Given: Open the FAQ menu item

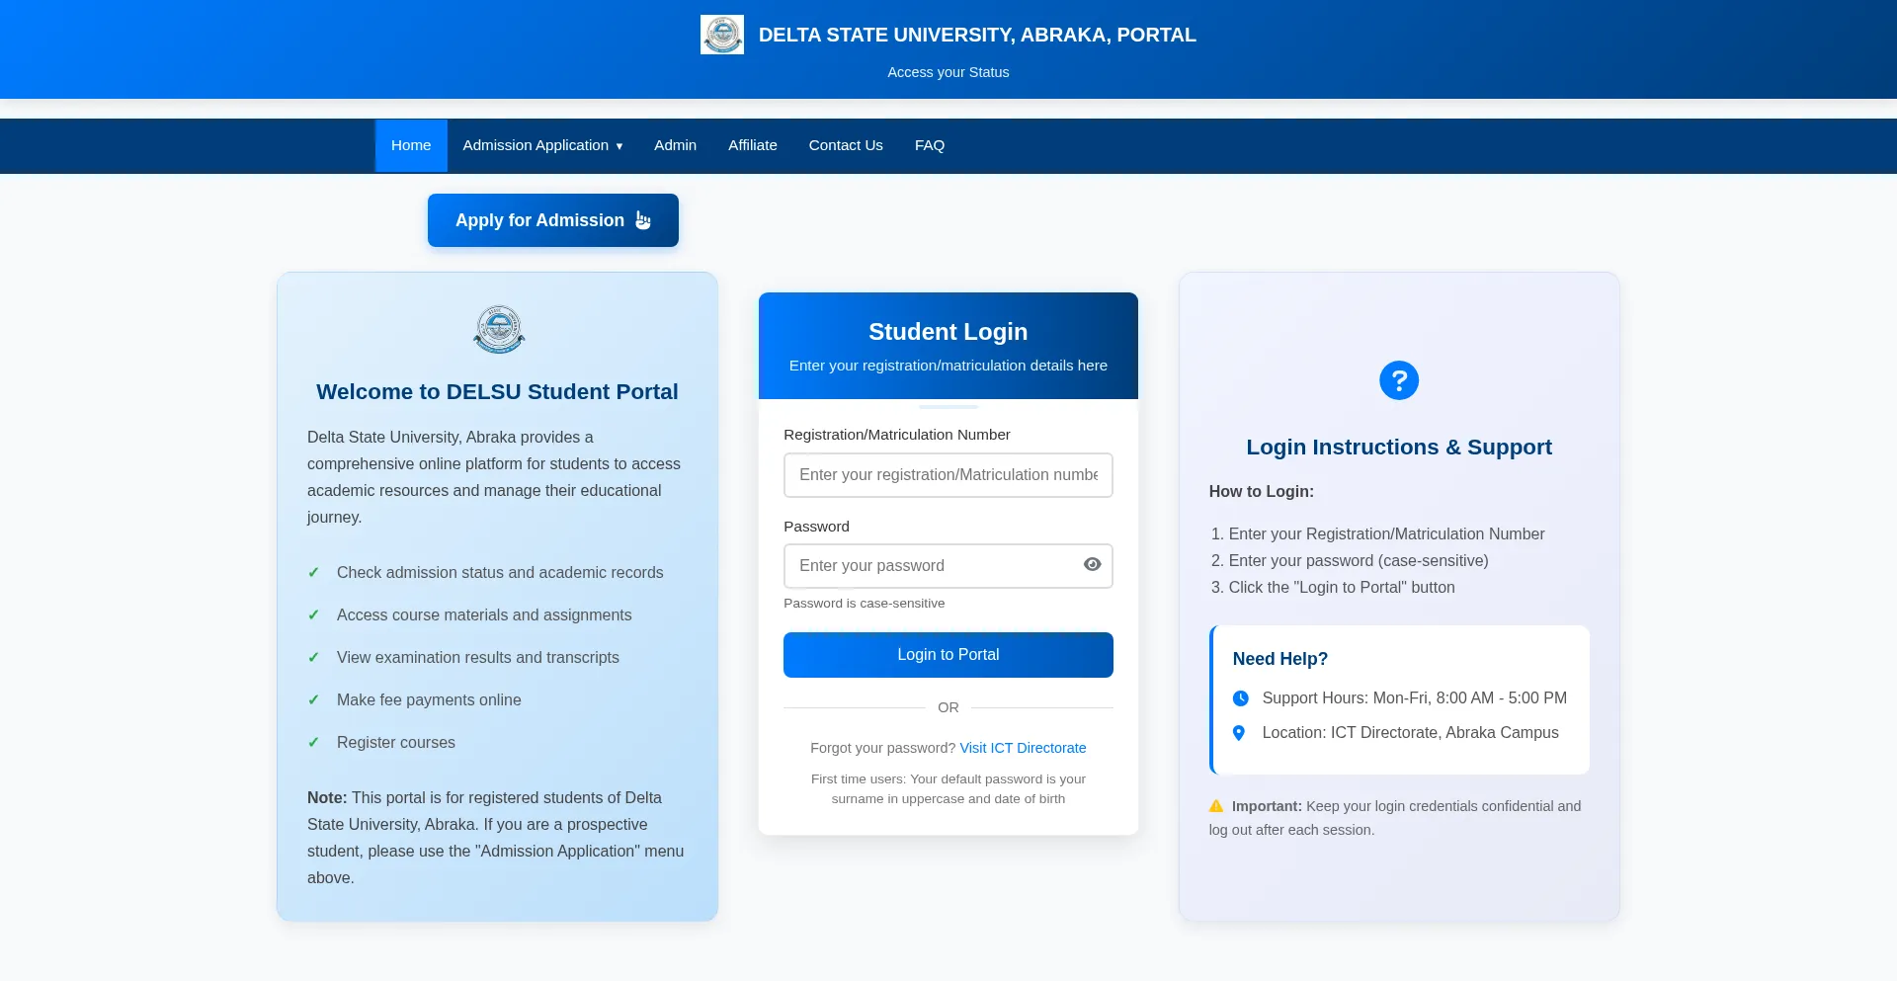Looking at the screenshot, I should [x=930, y=145].
